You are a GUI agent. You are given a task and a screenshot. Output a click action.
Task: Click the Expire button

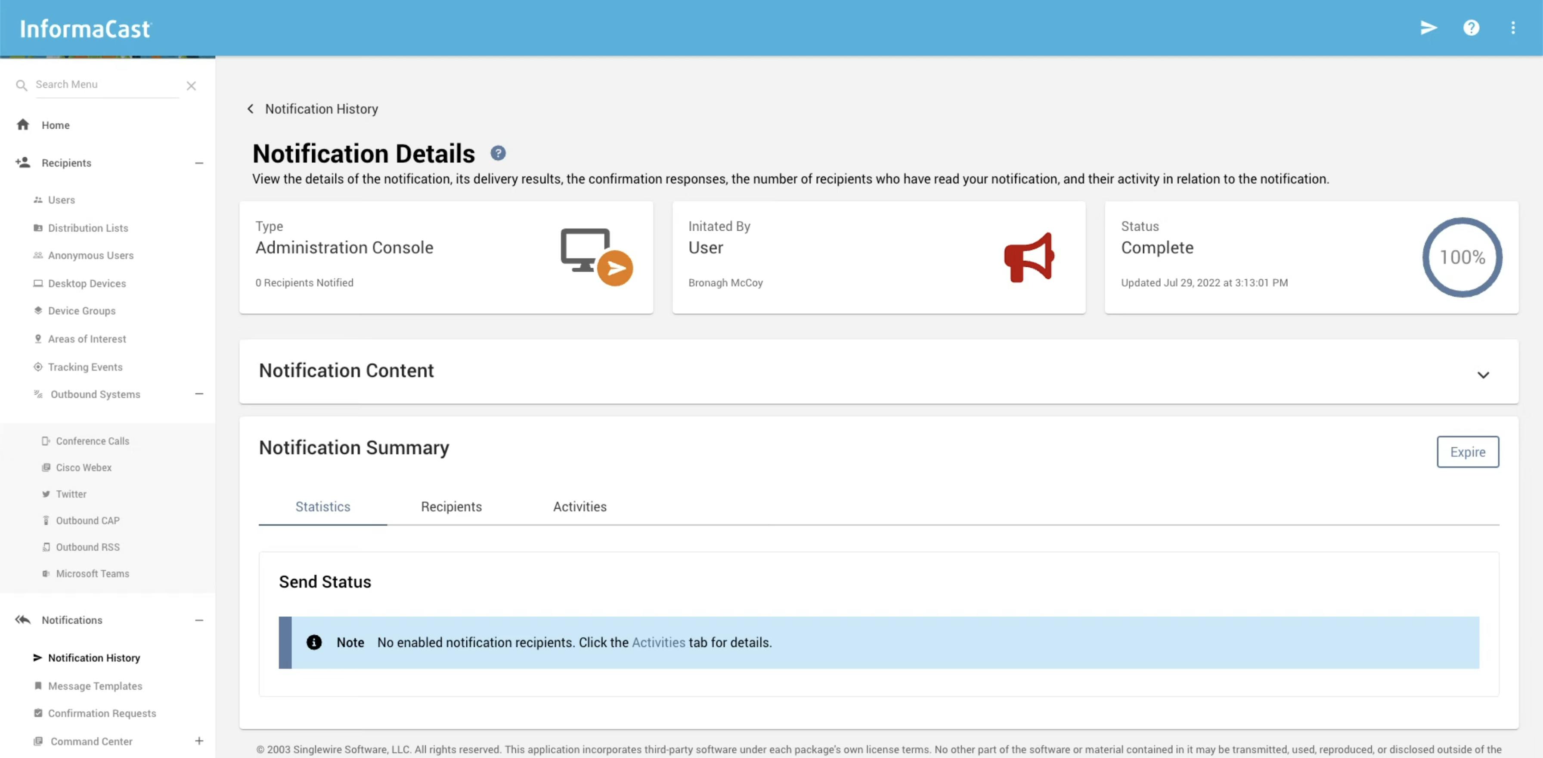click(x=1468, y=452)
